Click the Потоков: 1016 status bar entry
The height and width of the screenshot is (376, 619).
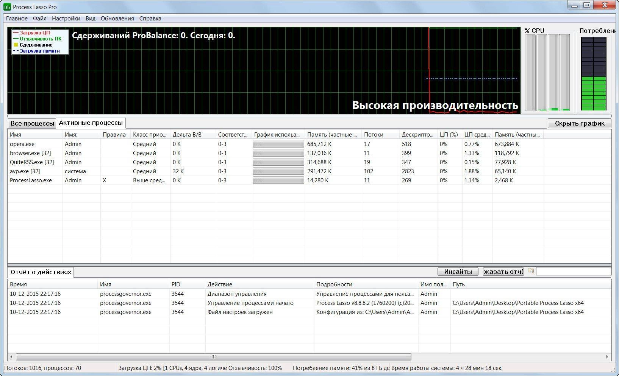click(x=42, y=368)
